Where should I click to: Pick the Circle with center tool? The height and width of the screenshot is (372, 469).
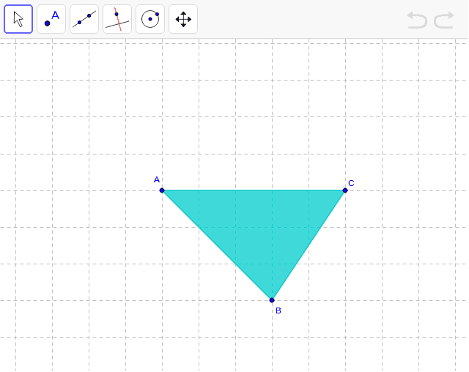[150, 19]
